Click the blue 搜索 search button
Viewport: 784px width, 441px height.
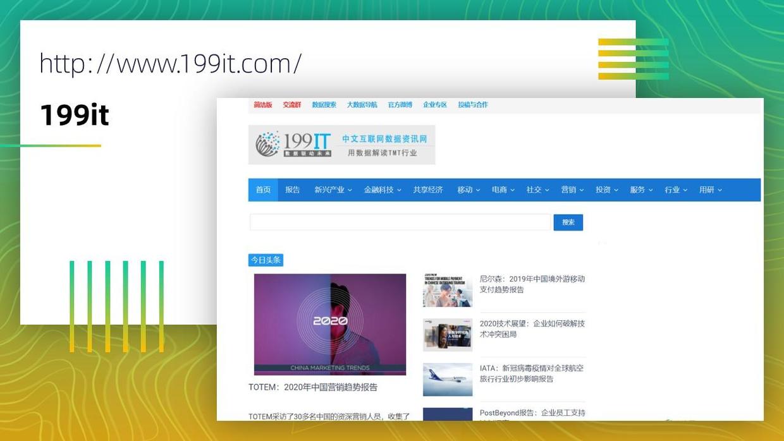pos(567,222)
